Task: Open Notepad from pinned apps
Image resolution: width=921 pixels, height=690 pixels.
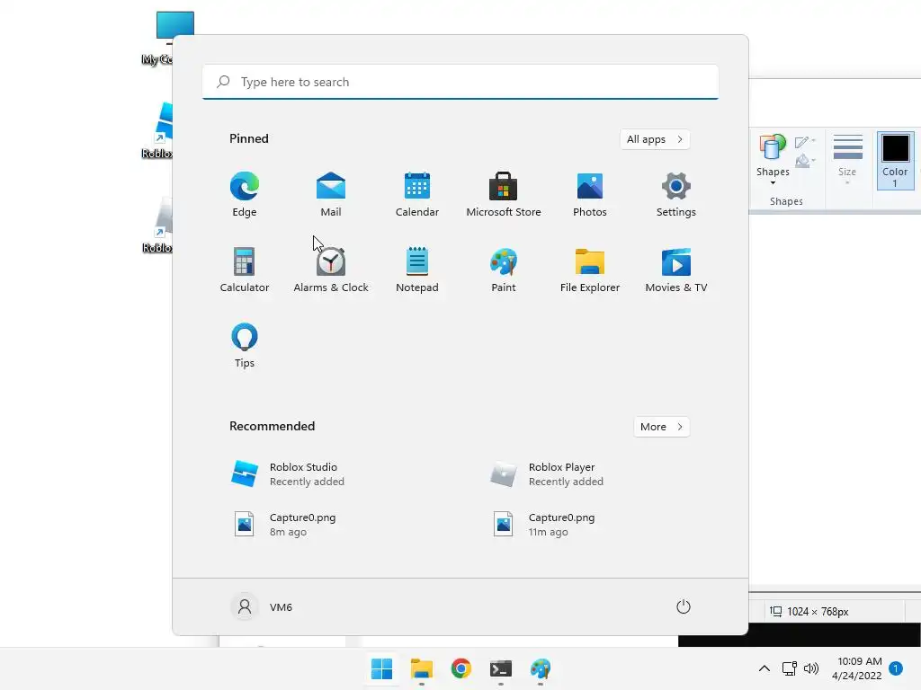Action: pos(417,270)
